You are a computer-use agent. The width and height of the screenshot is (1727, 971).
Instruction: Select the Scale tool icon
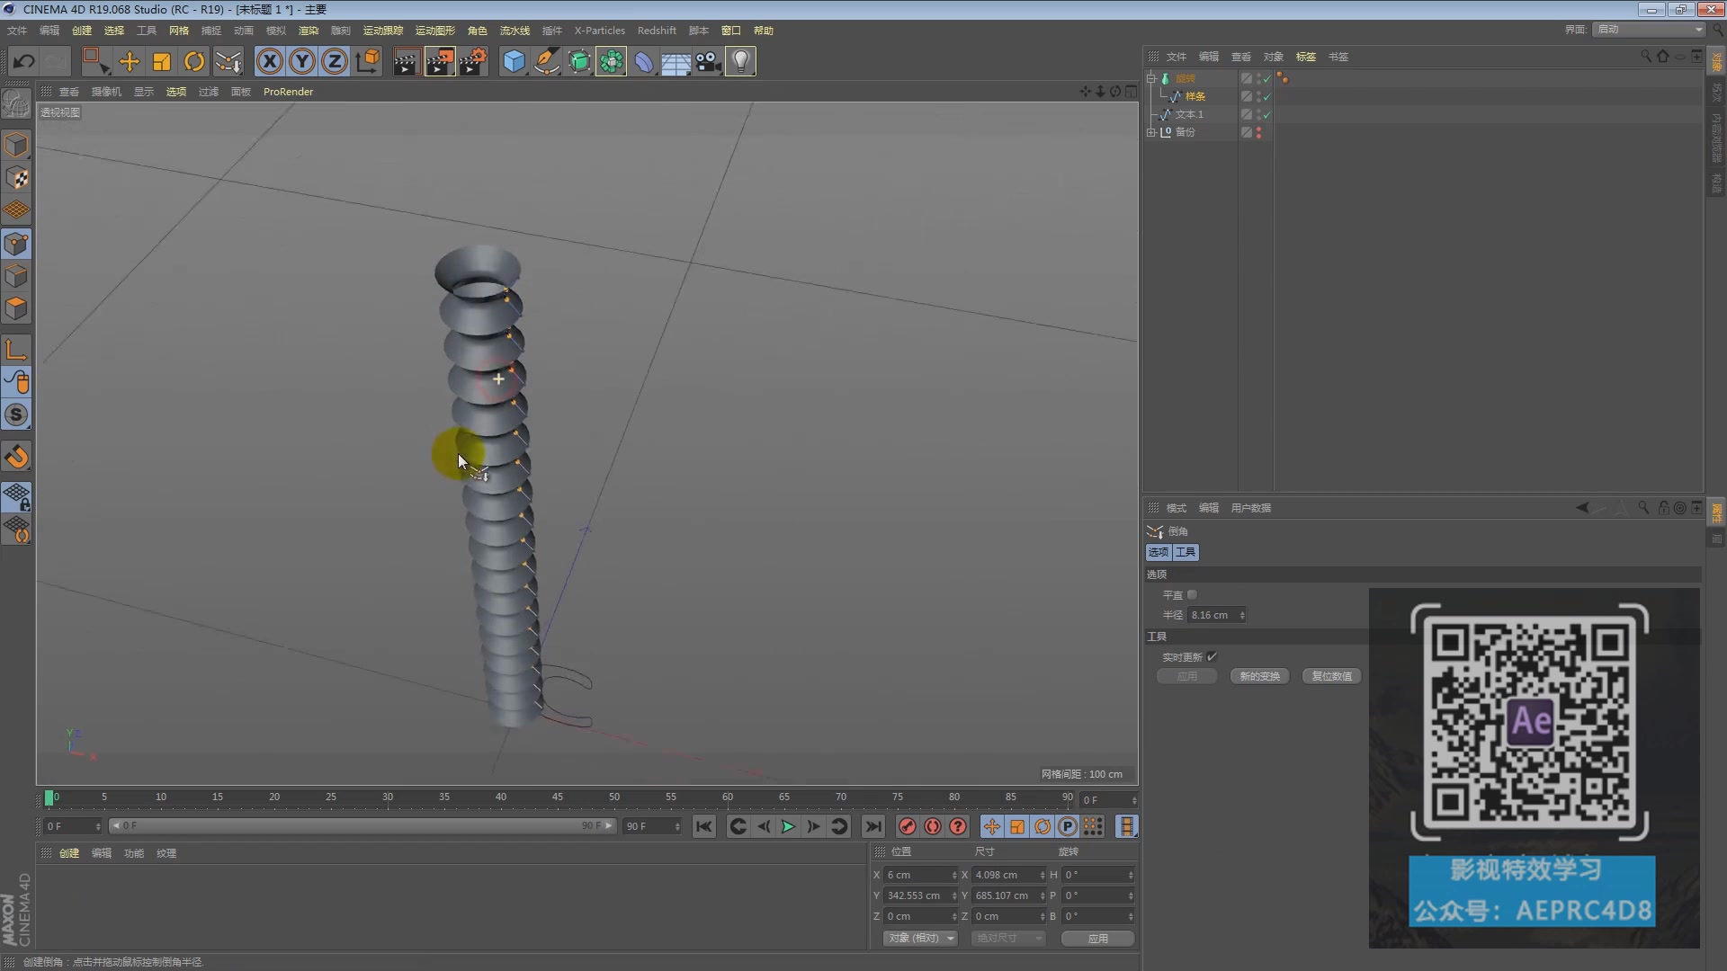(161, 62)
